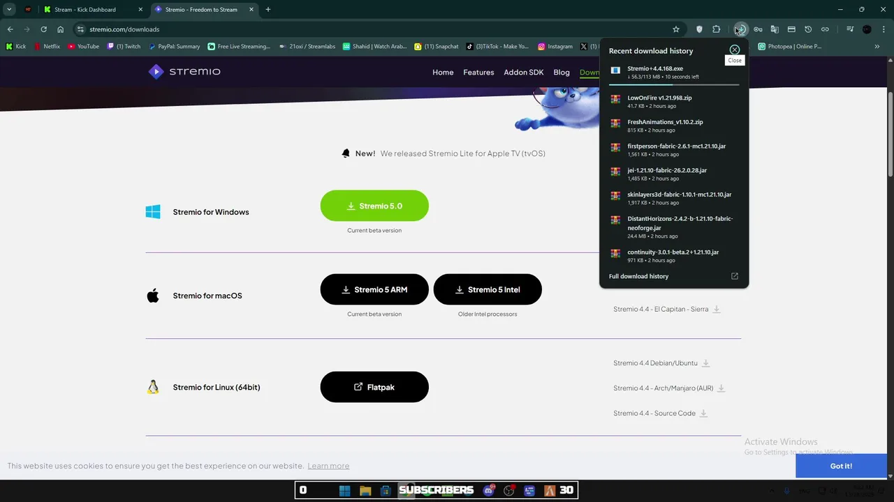The width and height of the screenshot is (894, 502).
Task: Open Full download history
Action: [x=674, y=276]
